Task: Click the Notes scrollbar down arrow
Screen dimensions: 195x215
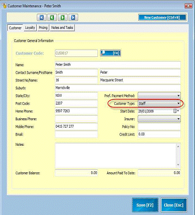Action: [x=178, y=164]
